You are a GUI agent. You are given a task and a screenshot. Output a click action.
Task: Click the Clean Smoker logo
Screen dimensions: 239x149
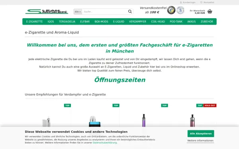tap(47, 12)
